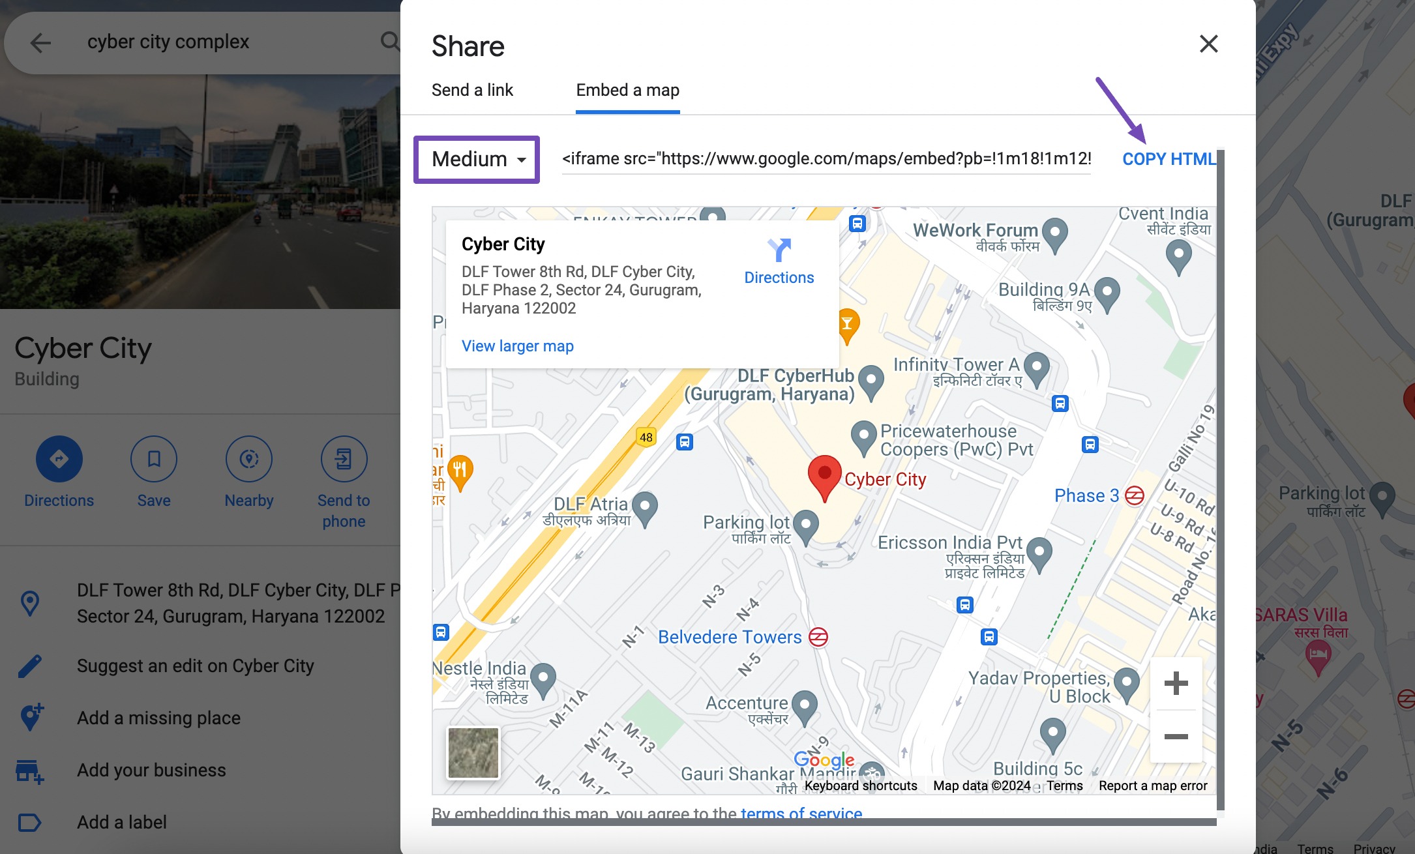Click the cyber city complex search field
The image size is (1415, 854).
tap(222, 42)
